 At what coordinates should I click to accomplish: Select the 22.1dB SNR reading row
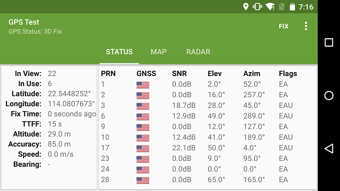click(x=184, y=148)
